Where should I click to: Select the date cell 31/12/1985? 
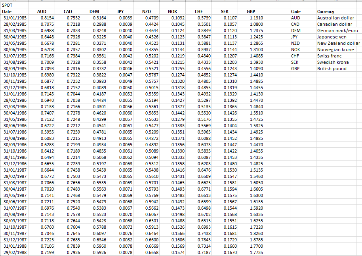coord(15,88)
